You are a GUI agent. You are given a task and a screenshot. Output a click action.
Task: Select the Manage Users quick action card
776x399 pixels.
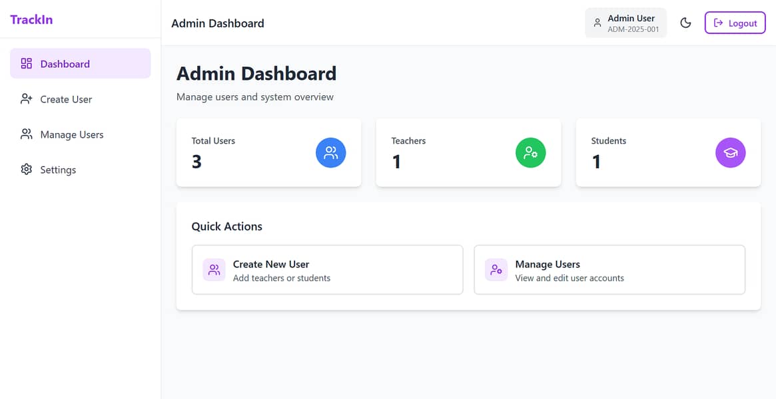click(x=609, y=270)
